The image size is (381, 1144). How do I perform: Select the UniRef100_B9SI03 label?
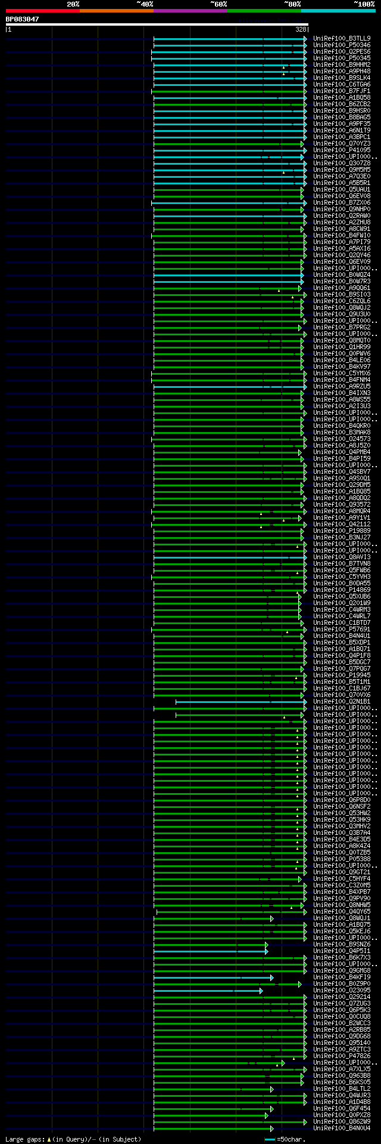click(342, 294)
